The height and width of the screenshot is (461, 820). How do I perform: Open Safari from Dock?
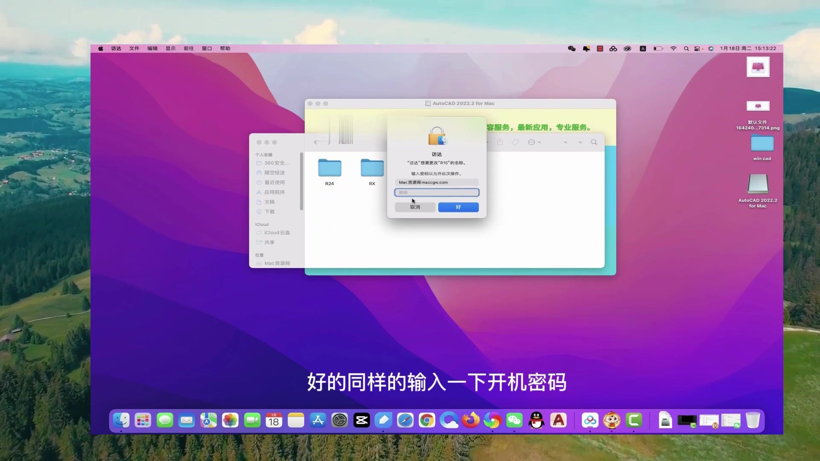pyautogui.click(x=405, y=420)
